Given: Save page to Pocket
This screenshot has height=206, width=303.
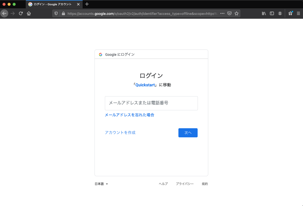Looking at the screenshot, I should (x=229, y=14).
